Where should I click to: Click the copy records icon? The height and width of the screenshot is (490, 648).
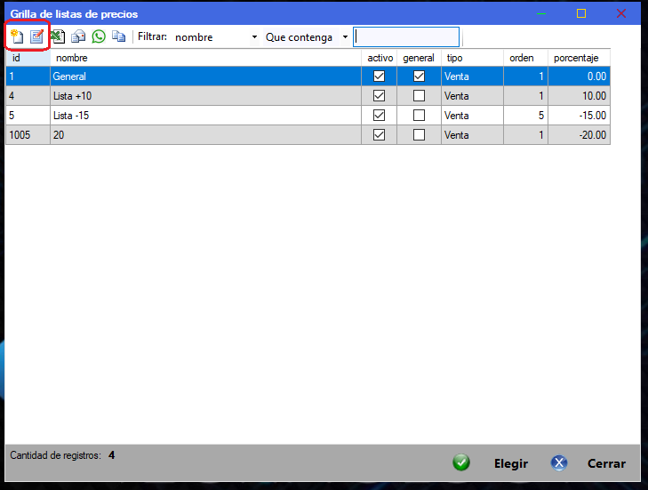[x=118, y=37]
